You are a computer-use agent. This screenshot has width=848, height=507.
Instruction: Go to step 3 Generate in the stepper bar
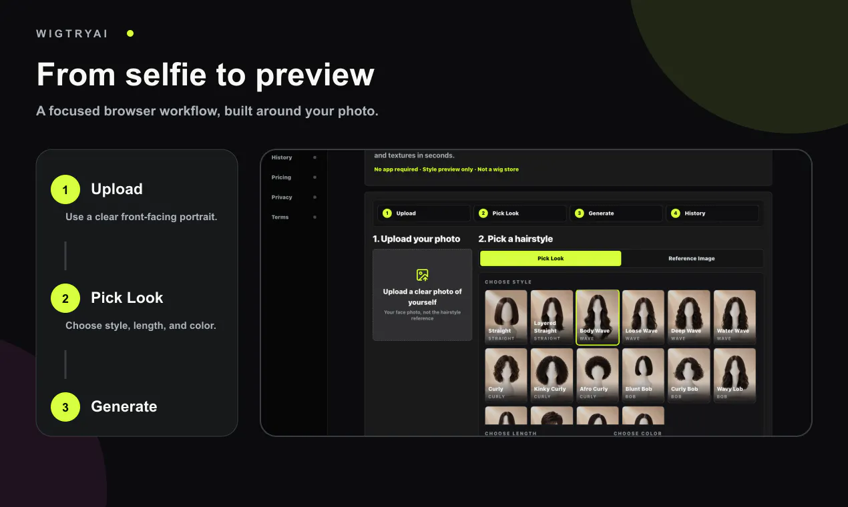point(616,213)
